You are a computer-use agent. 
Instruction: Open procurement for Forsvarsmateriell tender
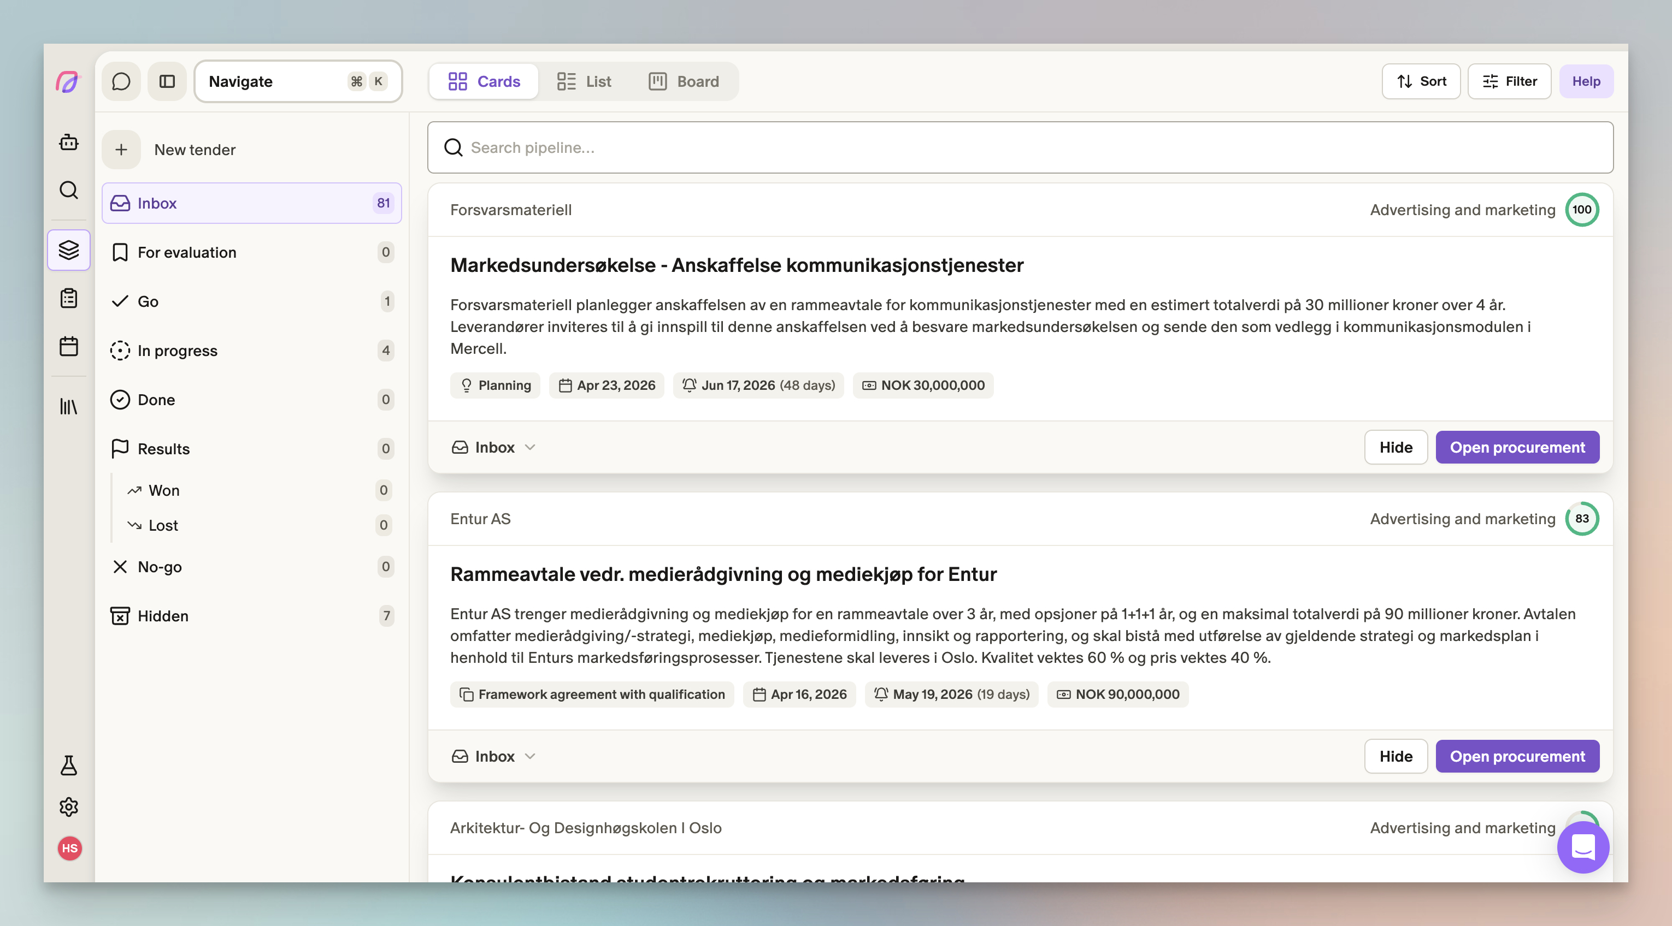tap(1517, 447)
